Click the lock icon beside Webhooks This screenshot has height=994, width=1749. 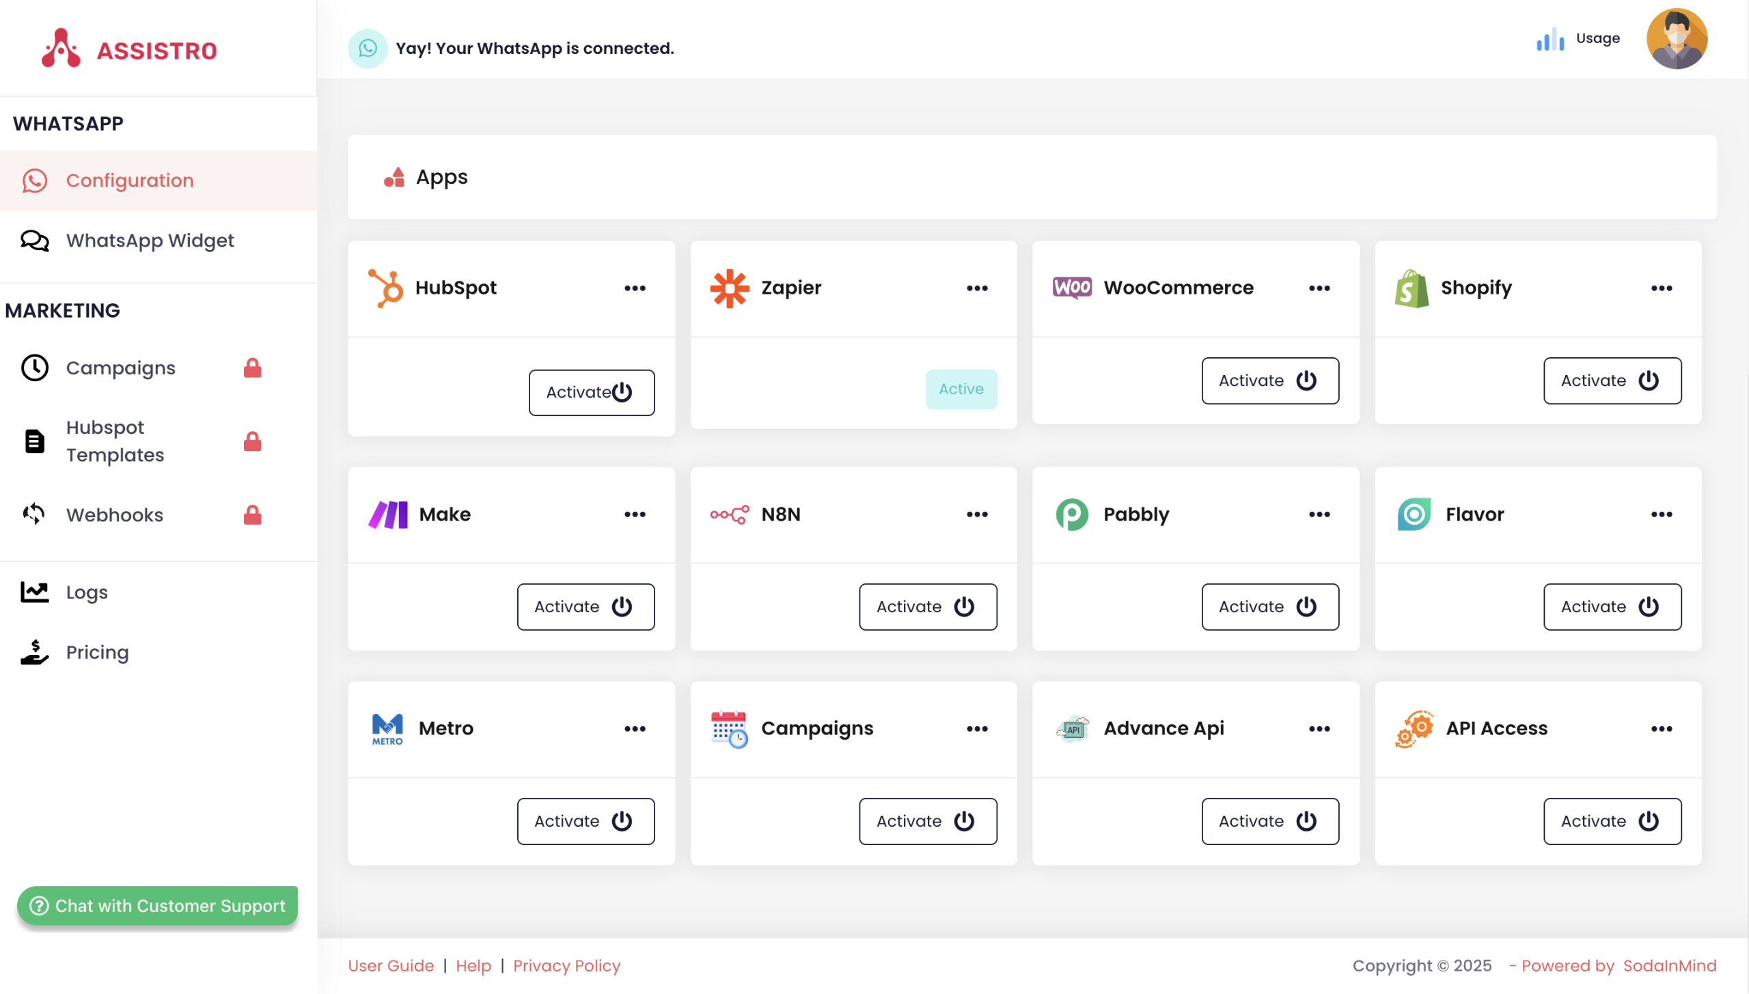(252, 514)
